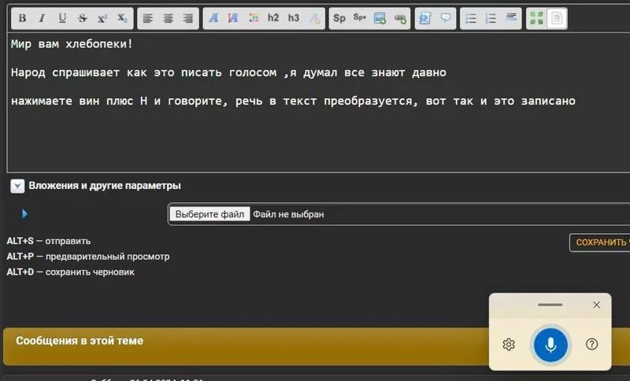The height and width of the screenshot is (381, 630).
Task: Insert spoiler with Sp button
Action: tap(339, 18)
